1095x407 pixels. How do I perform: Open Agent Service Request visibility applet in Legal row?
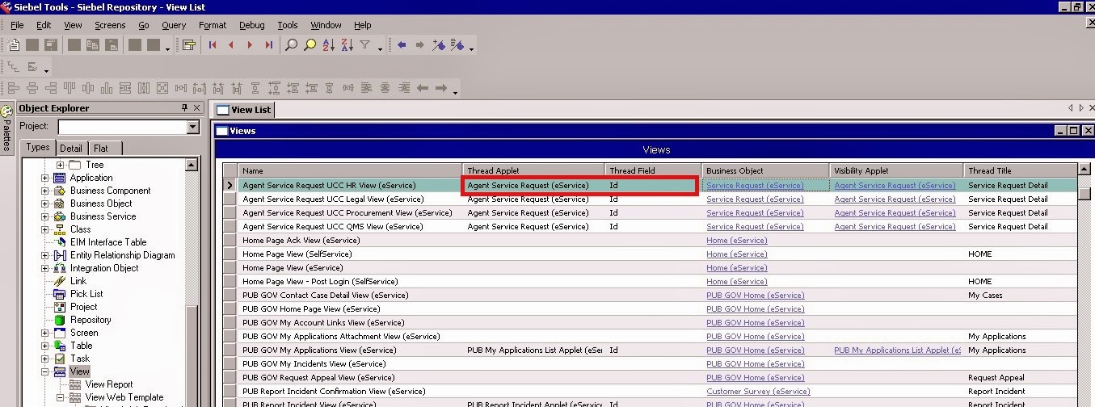point(895,199)
